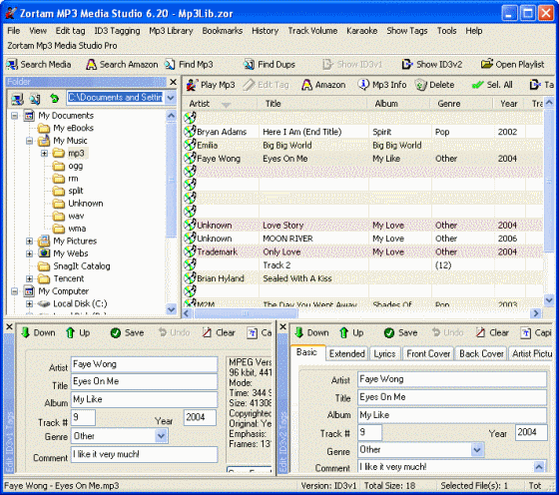Open Search Amazon from the top toolbar
The height and width of the screenshot is (495, 559).
pos(122,65)
